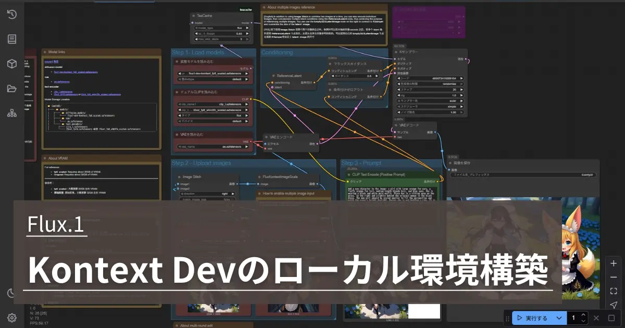
Task: Open the run button dropdown chevron
Action: coord(559,318)
